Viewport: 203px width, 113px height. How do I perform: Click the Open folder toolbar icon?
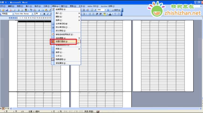pyautogui.click(x=3, y=10)
